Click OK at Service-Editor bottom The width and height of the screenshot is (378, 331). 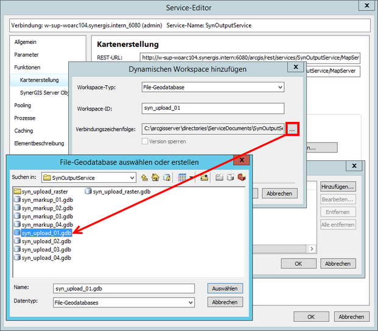pos(311,316)
